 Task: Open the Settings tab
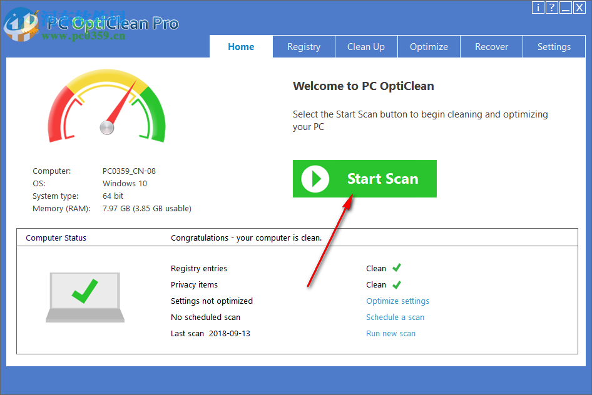click(x=554, y=46)
